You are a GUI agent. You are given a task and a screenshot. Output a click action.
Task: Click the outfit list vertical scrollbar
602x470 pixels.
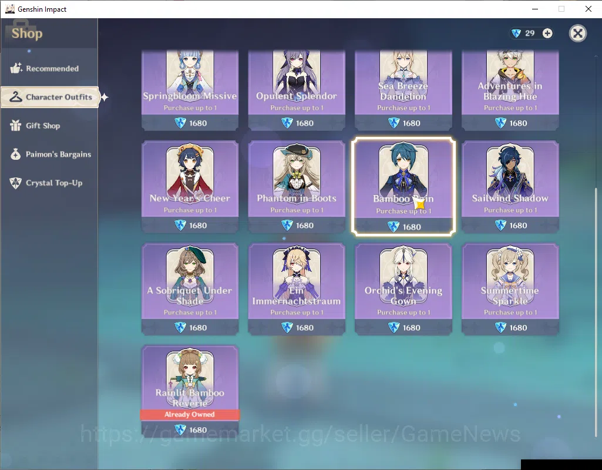(596, 312)
